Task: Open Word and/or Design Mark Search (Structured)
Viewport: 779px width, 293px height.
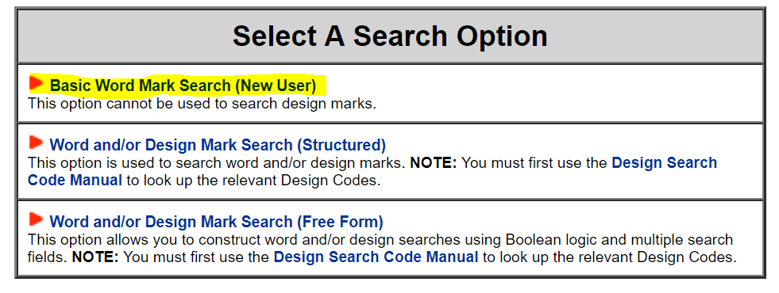Action: pos(218,145)
